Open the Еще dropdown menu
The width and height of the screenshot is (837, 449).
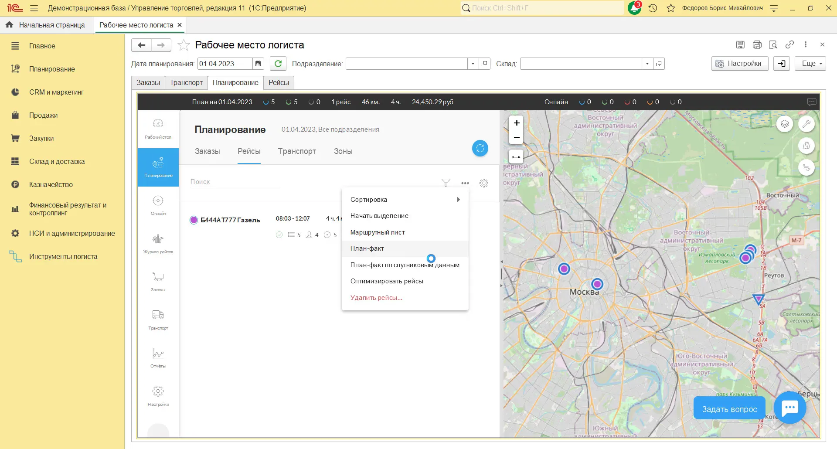pos(810,64)
